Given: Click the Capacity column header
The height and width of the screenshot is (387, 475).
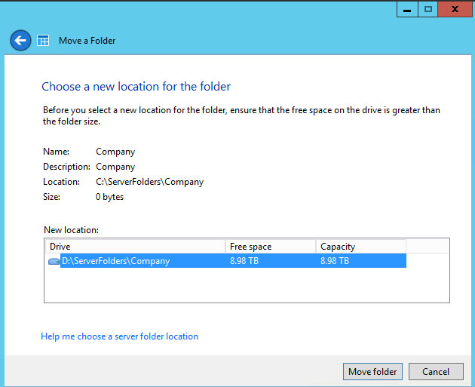Looking at the screenshot, I should click(360, 247).
